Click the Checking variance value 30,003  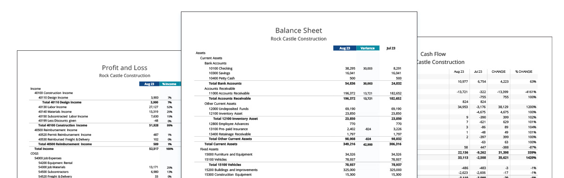point(368,68)
